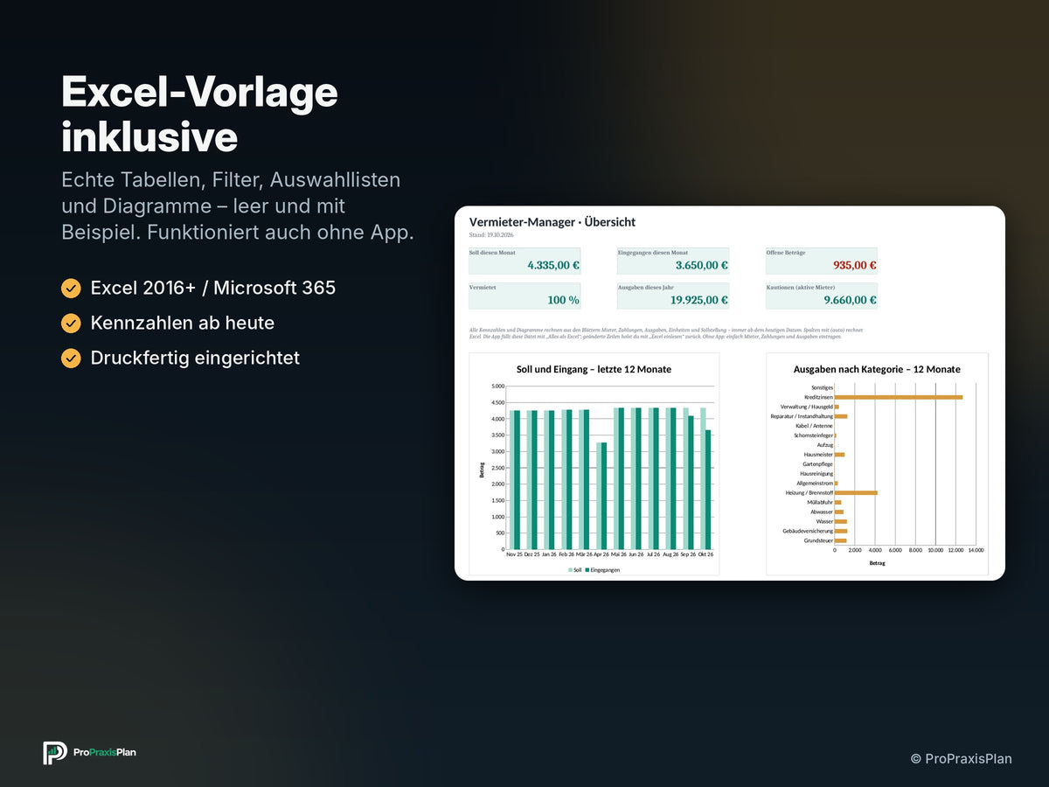Click the Eingegangen legend label
Image resolution: width=1049 pixels, height=787 pixels.
[x=605, y=569]
